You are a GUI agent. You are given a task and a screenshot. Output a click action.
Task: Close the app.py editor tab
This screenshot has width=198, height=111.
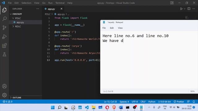(x=61, y=9)
